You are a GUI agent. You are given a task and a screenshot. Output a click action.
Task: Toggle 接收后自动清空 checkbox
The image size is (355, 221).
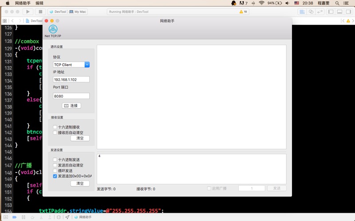click(x=55, y=133)
